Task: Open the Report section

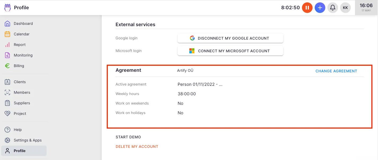Action: 8,45
